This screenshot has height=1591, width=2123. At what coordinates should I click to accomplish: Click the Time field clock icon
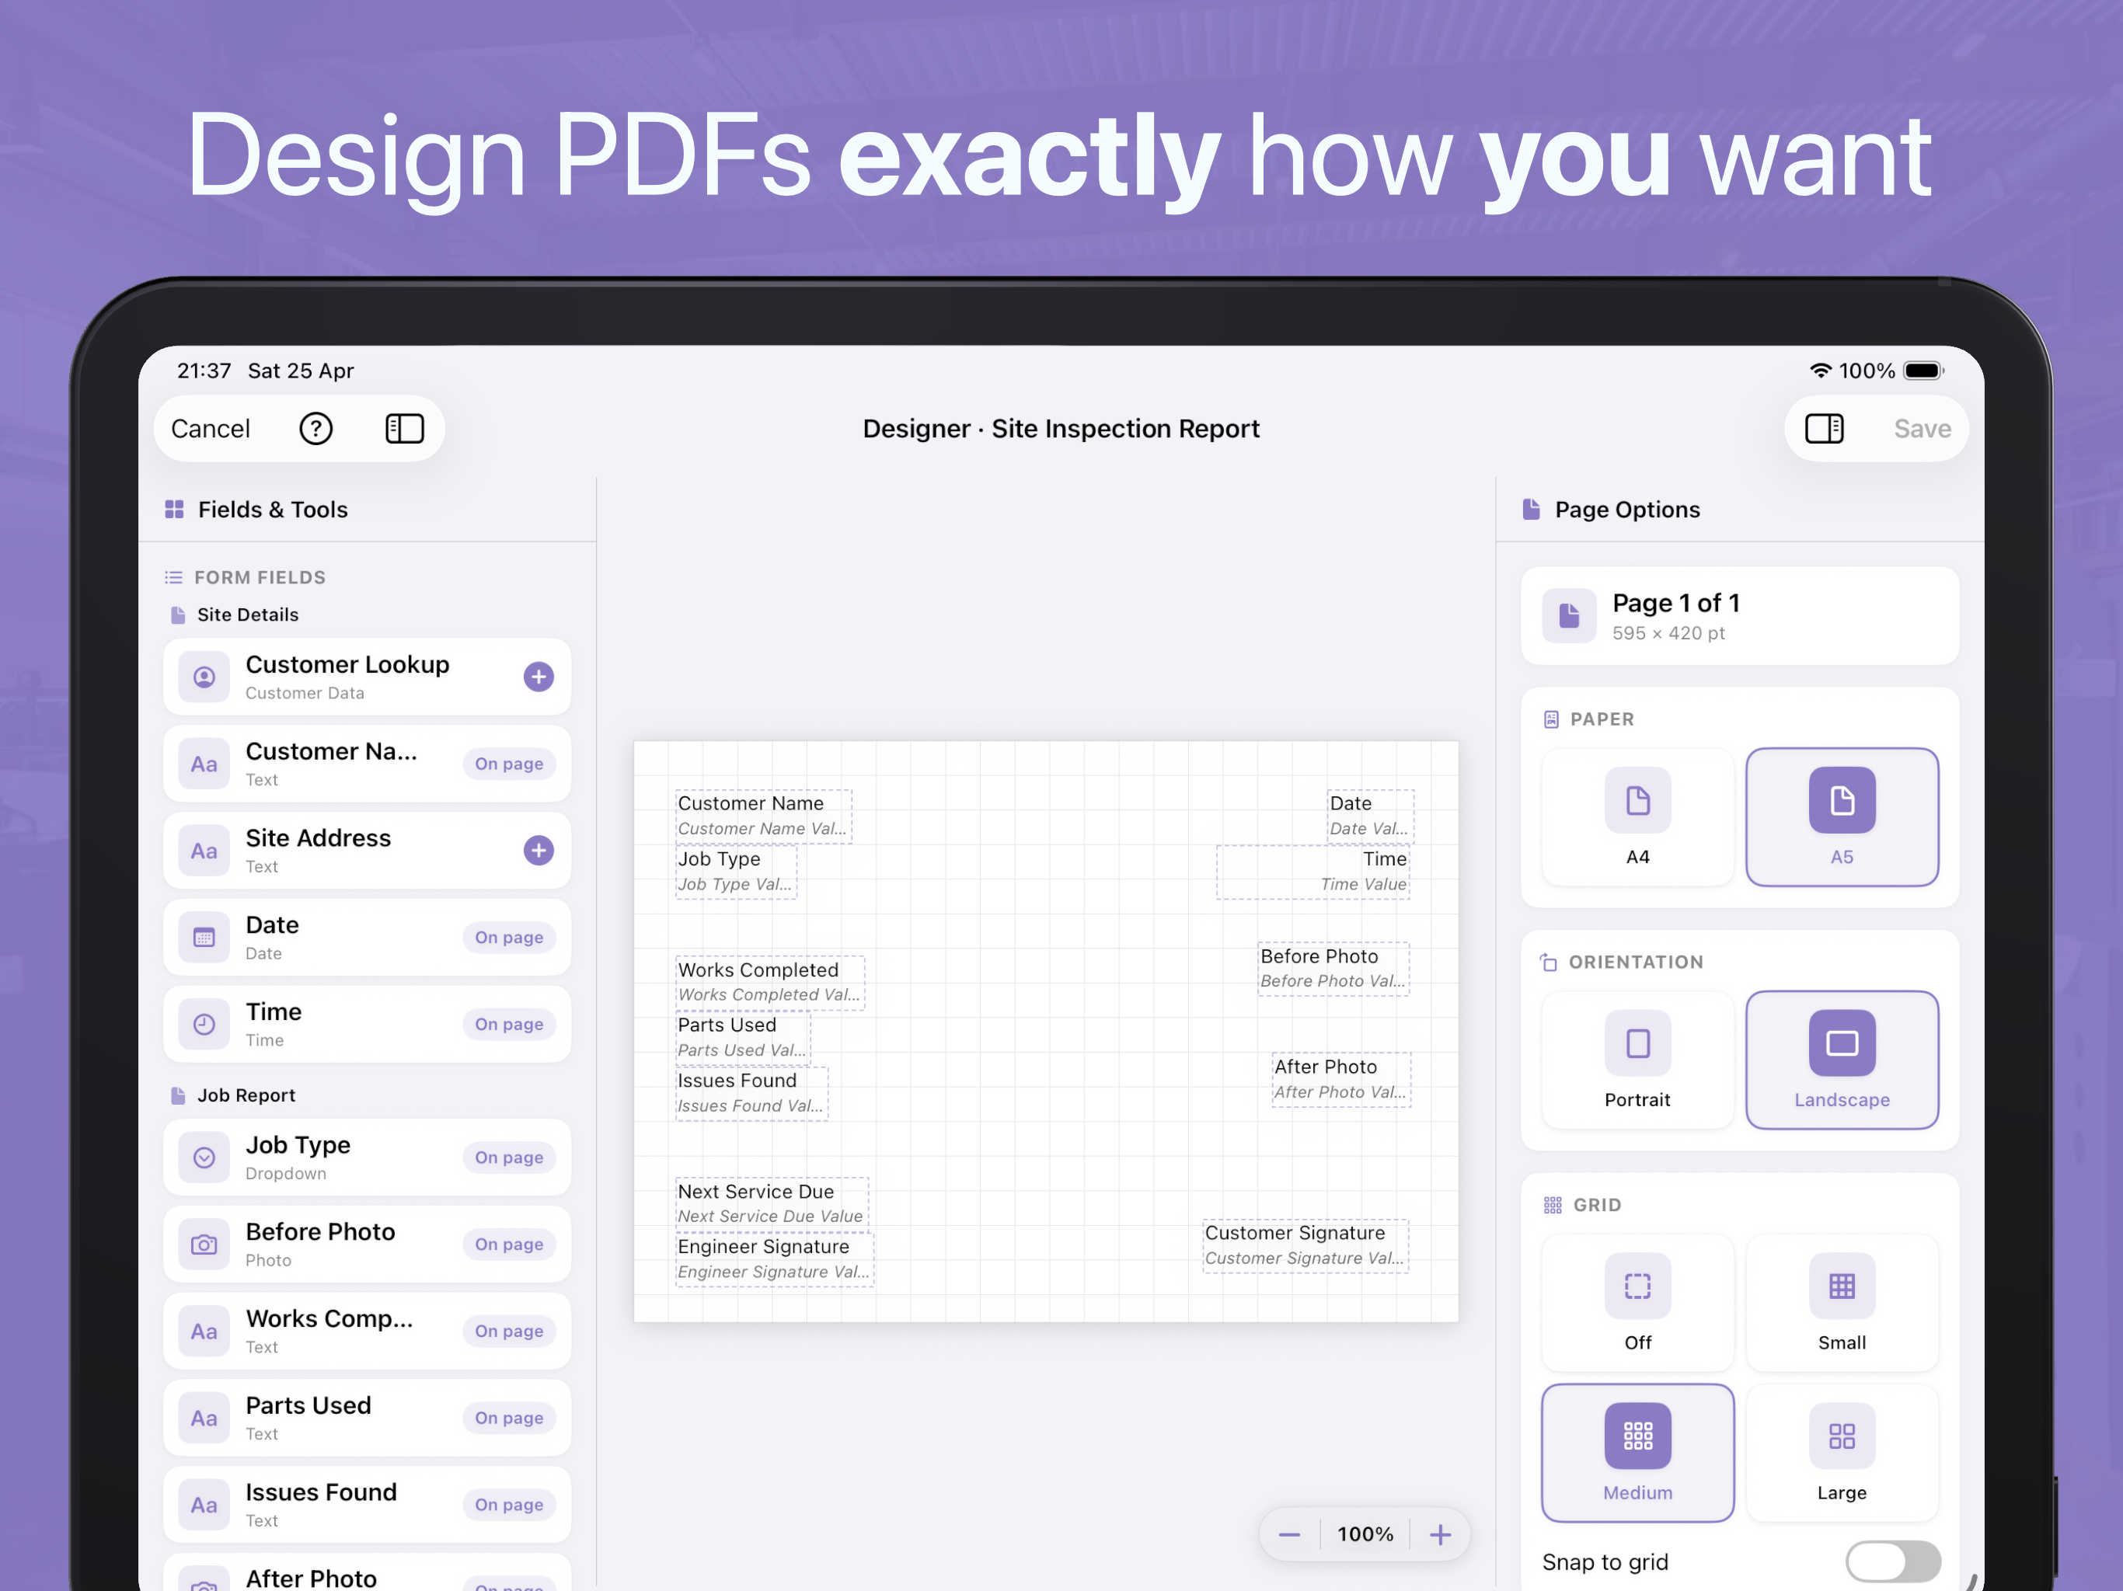[x=204, y=1024]
